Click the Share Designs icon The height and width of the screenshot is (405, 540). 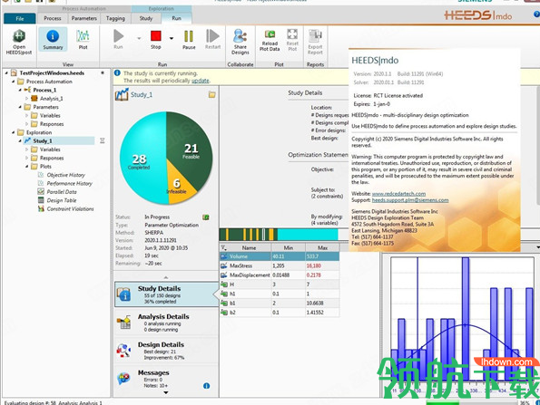click(x=240, y=42)
